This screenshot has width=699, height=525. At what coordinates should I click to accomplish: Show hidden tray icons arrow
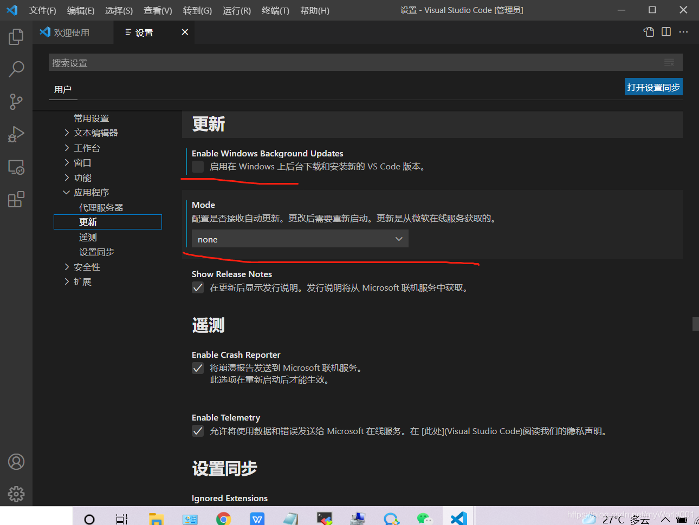(x=665, y=520)
